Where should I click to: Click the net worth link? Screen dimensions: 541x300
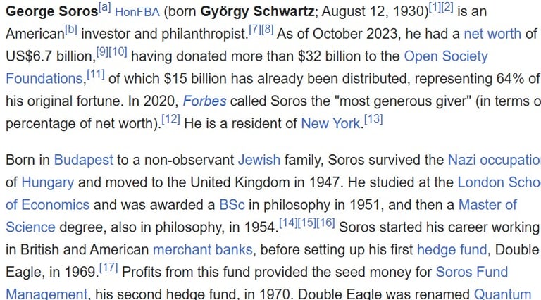pos(492,34)
